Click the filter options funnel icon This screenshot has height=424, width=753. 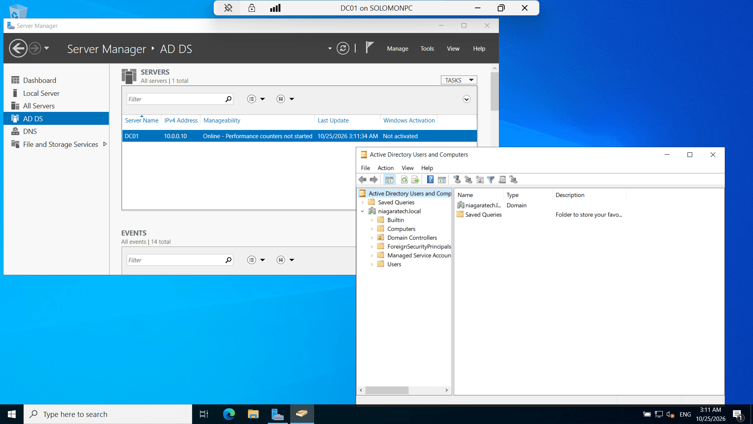[491, 180]
